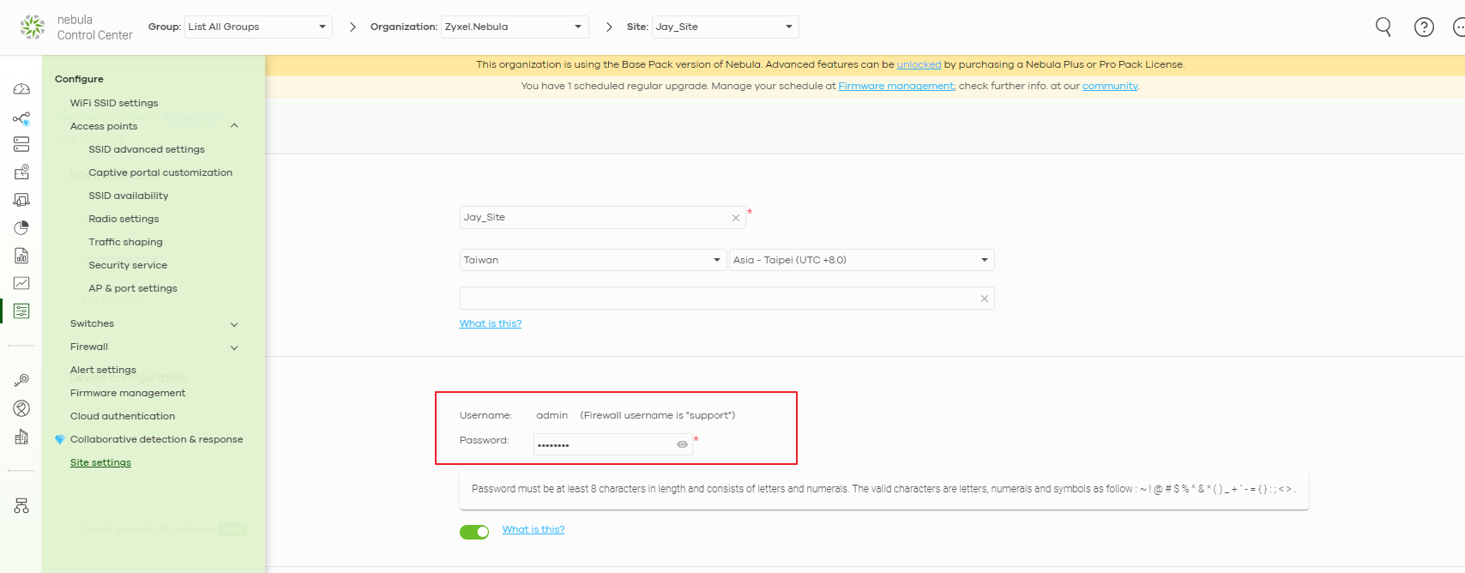Click the arrow between Organization and Site

(x=609, y=27)
